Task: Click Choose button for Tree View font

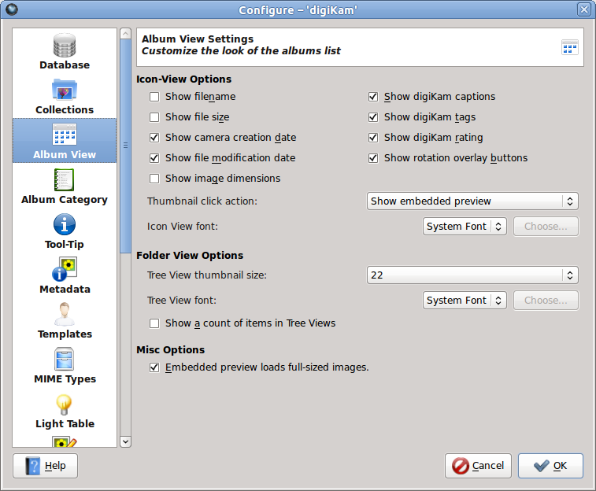Action: click(x=546, y=301)
